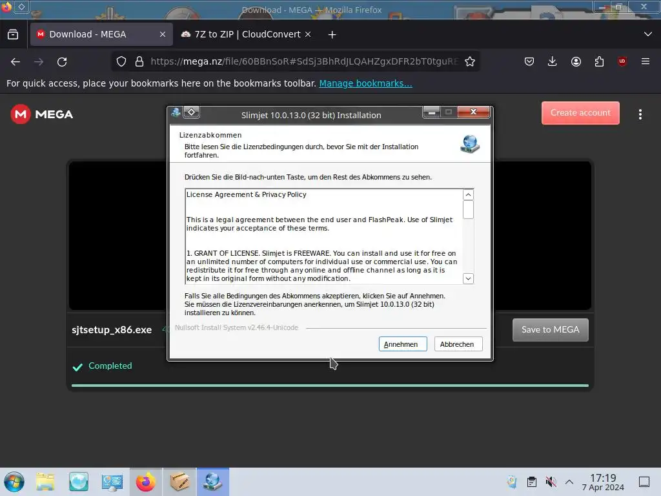The image size is (661, 496).
Task: Expand the hidden tray icons arrow
Action: pos(569,482)
